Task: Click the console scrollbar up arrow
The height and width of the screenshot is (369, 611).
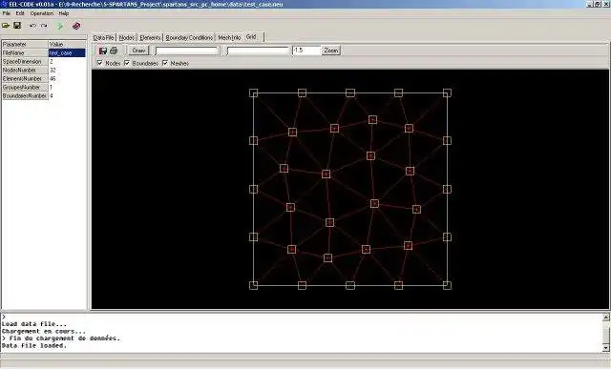Action: tap(606, 318)
